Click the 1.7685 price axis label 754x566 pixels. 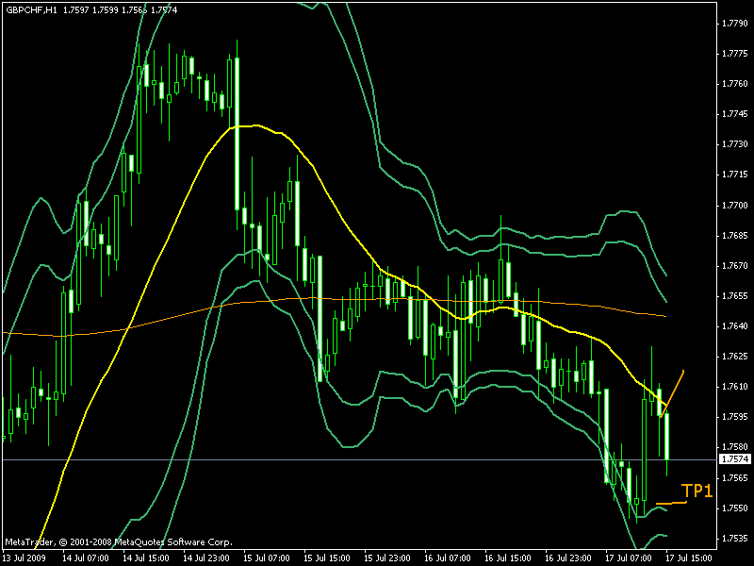coord(735,236)
